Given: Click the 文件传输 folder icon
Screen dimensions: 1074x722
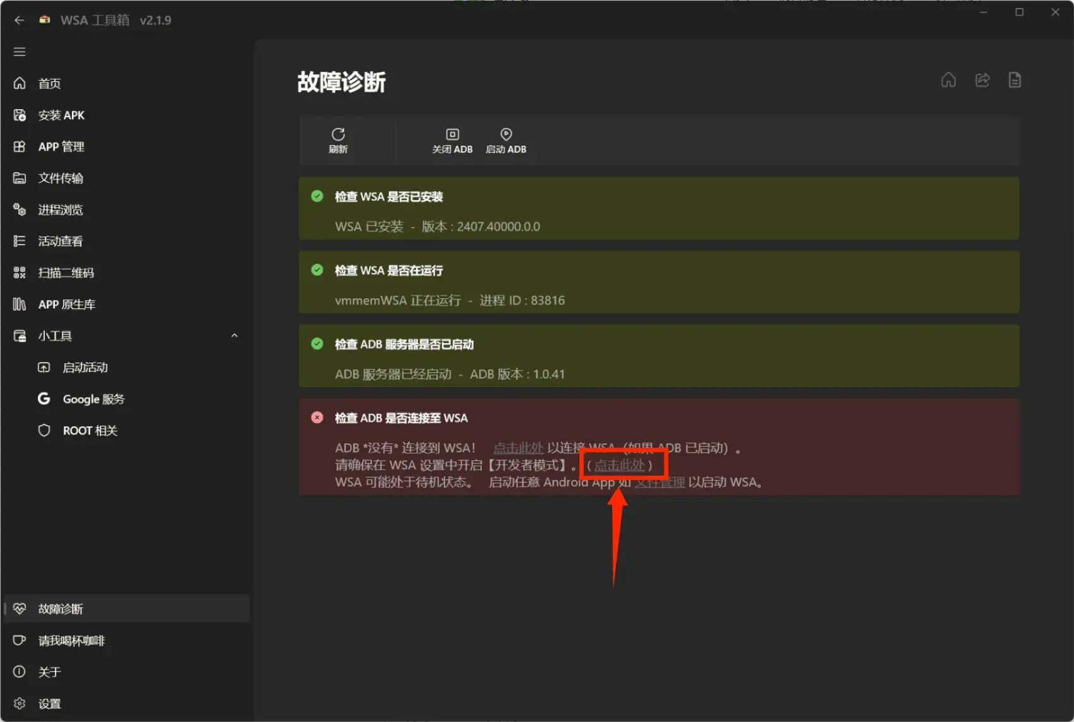Looking at the screenshot, I should (x=20, y=178).
